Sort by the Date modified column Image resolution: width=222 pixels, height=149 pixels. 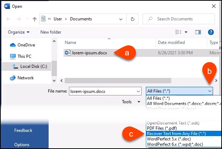[x=171, y=43]
